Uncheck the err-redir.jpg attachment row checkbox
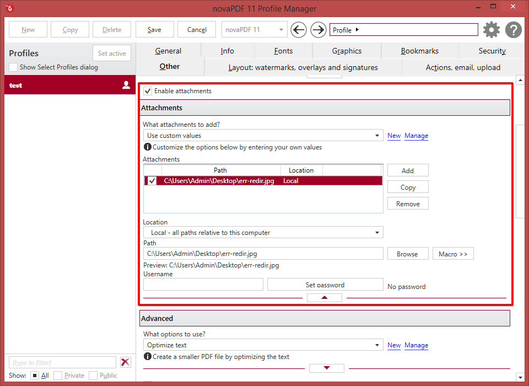 tap(152, 181)
